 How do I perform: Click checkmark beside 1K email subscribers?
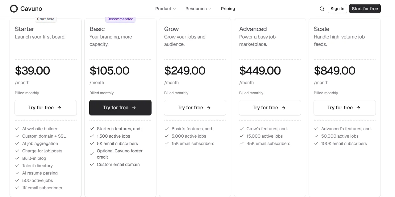pyautogui.click(x=17, y=188)
